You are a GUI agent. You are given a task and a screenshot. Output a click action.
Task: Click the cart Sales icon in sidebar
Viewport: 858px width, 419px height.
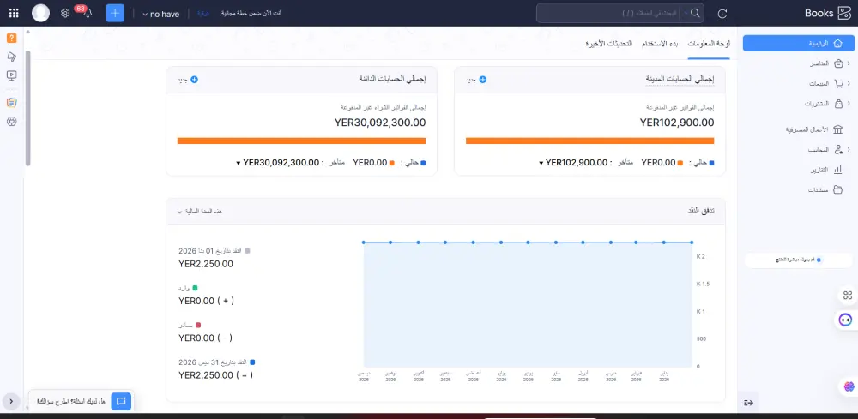pyautogui.click(x=838, y=84)
